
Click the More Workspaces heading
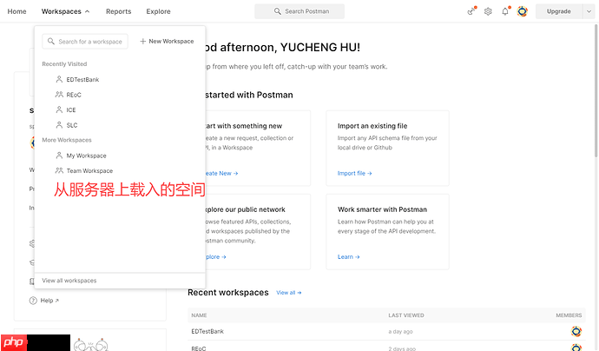(67, 140)
